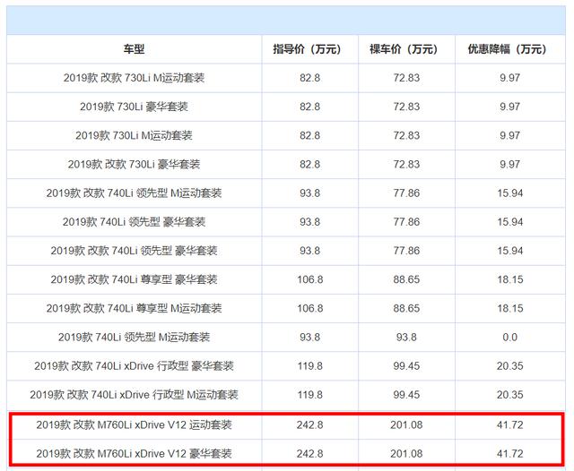Click 242.8 in the M760Li V12 运动套装 row

309,425
